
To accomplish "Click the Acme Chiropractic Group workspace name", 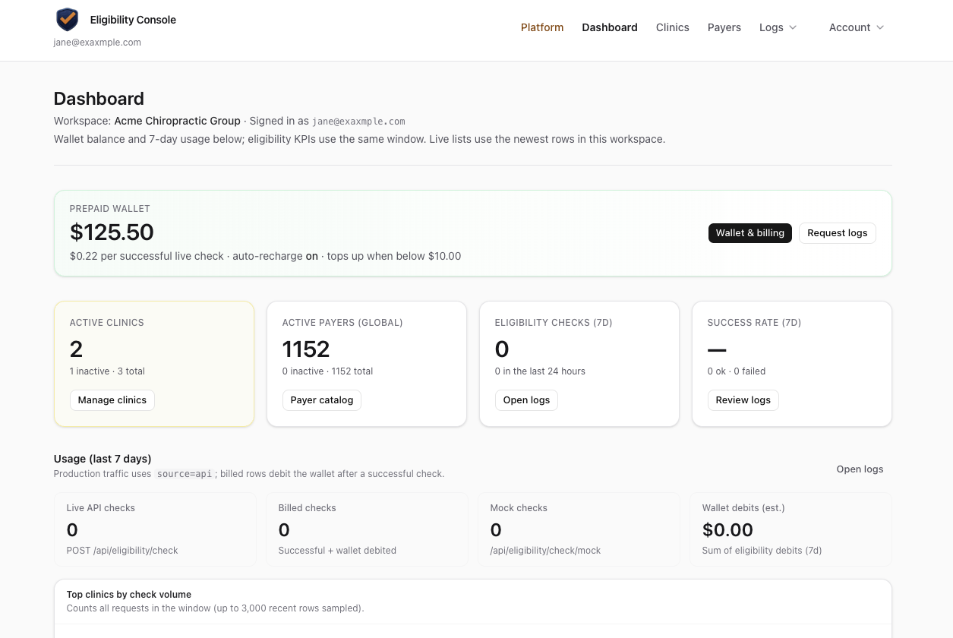I will 177,121.
